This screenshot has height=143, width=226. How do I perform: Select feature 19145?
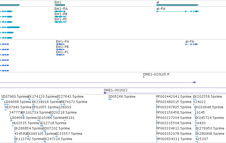coord(200,113)
